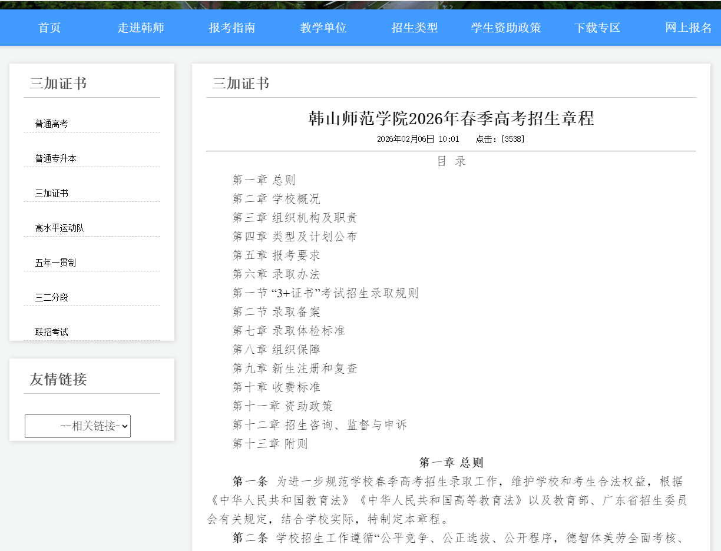This screenshot has height=551, width=721.
Task: Click the 点击 counter showing [3538]
Action: [499, 140]
